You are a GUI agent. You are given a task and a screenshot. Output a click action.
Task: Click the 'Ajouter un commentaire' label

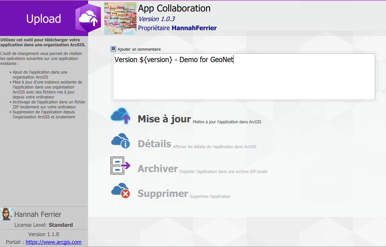coord(139,49)
